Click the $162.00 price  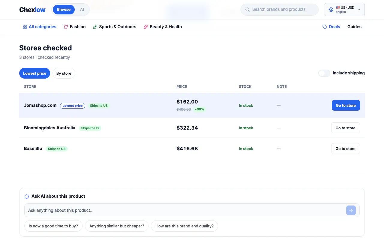click(x=187, y=102)
